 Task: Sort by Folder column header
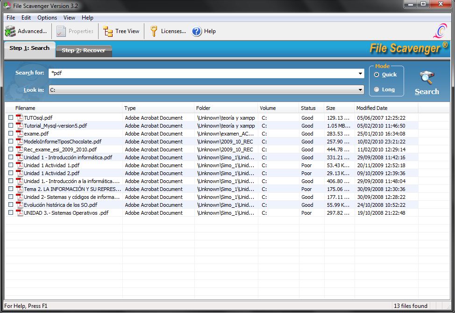tap(226, 108)
